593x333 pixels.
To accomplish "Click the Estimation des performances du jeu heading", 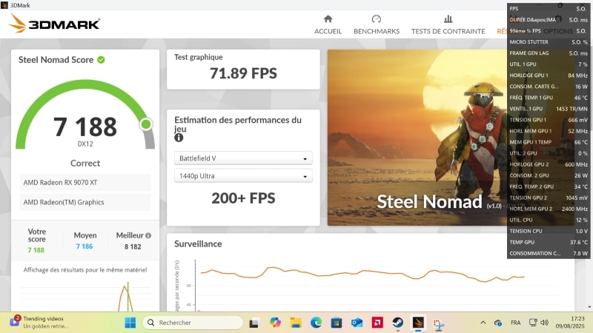I will pyautogui.click(x=238, y=124).
